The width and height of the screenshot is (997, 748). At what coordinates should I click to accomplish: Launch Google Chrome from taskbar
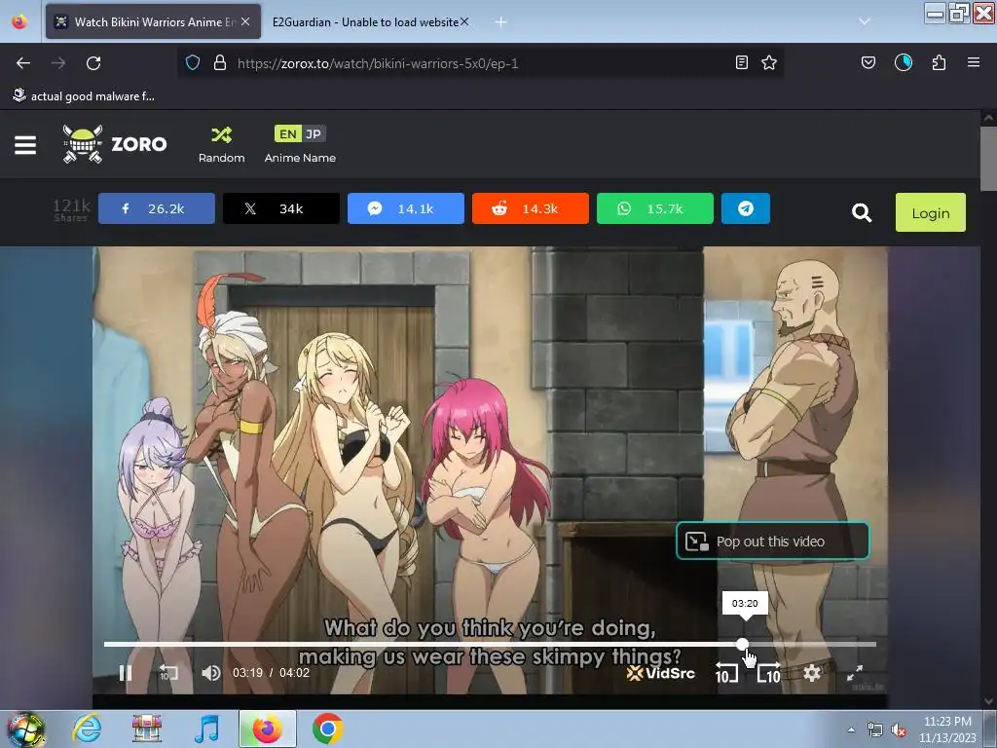pos(327,729)
